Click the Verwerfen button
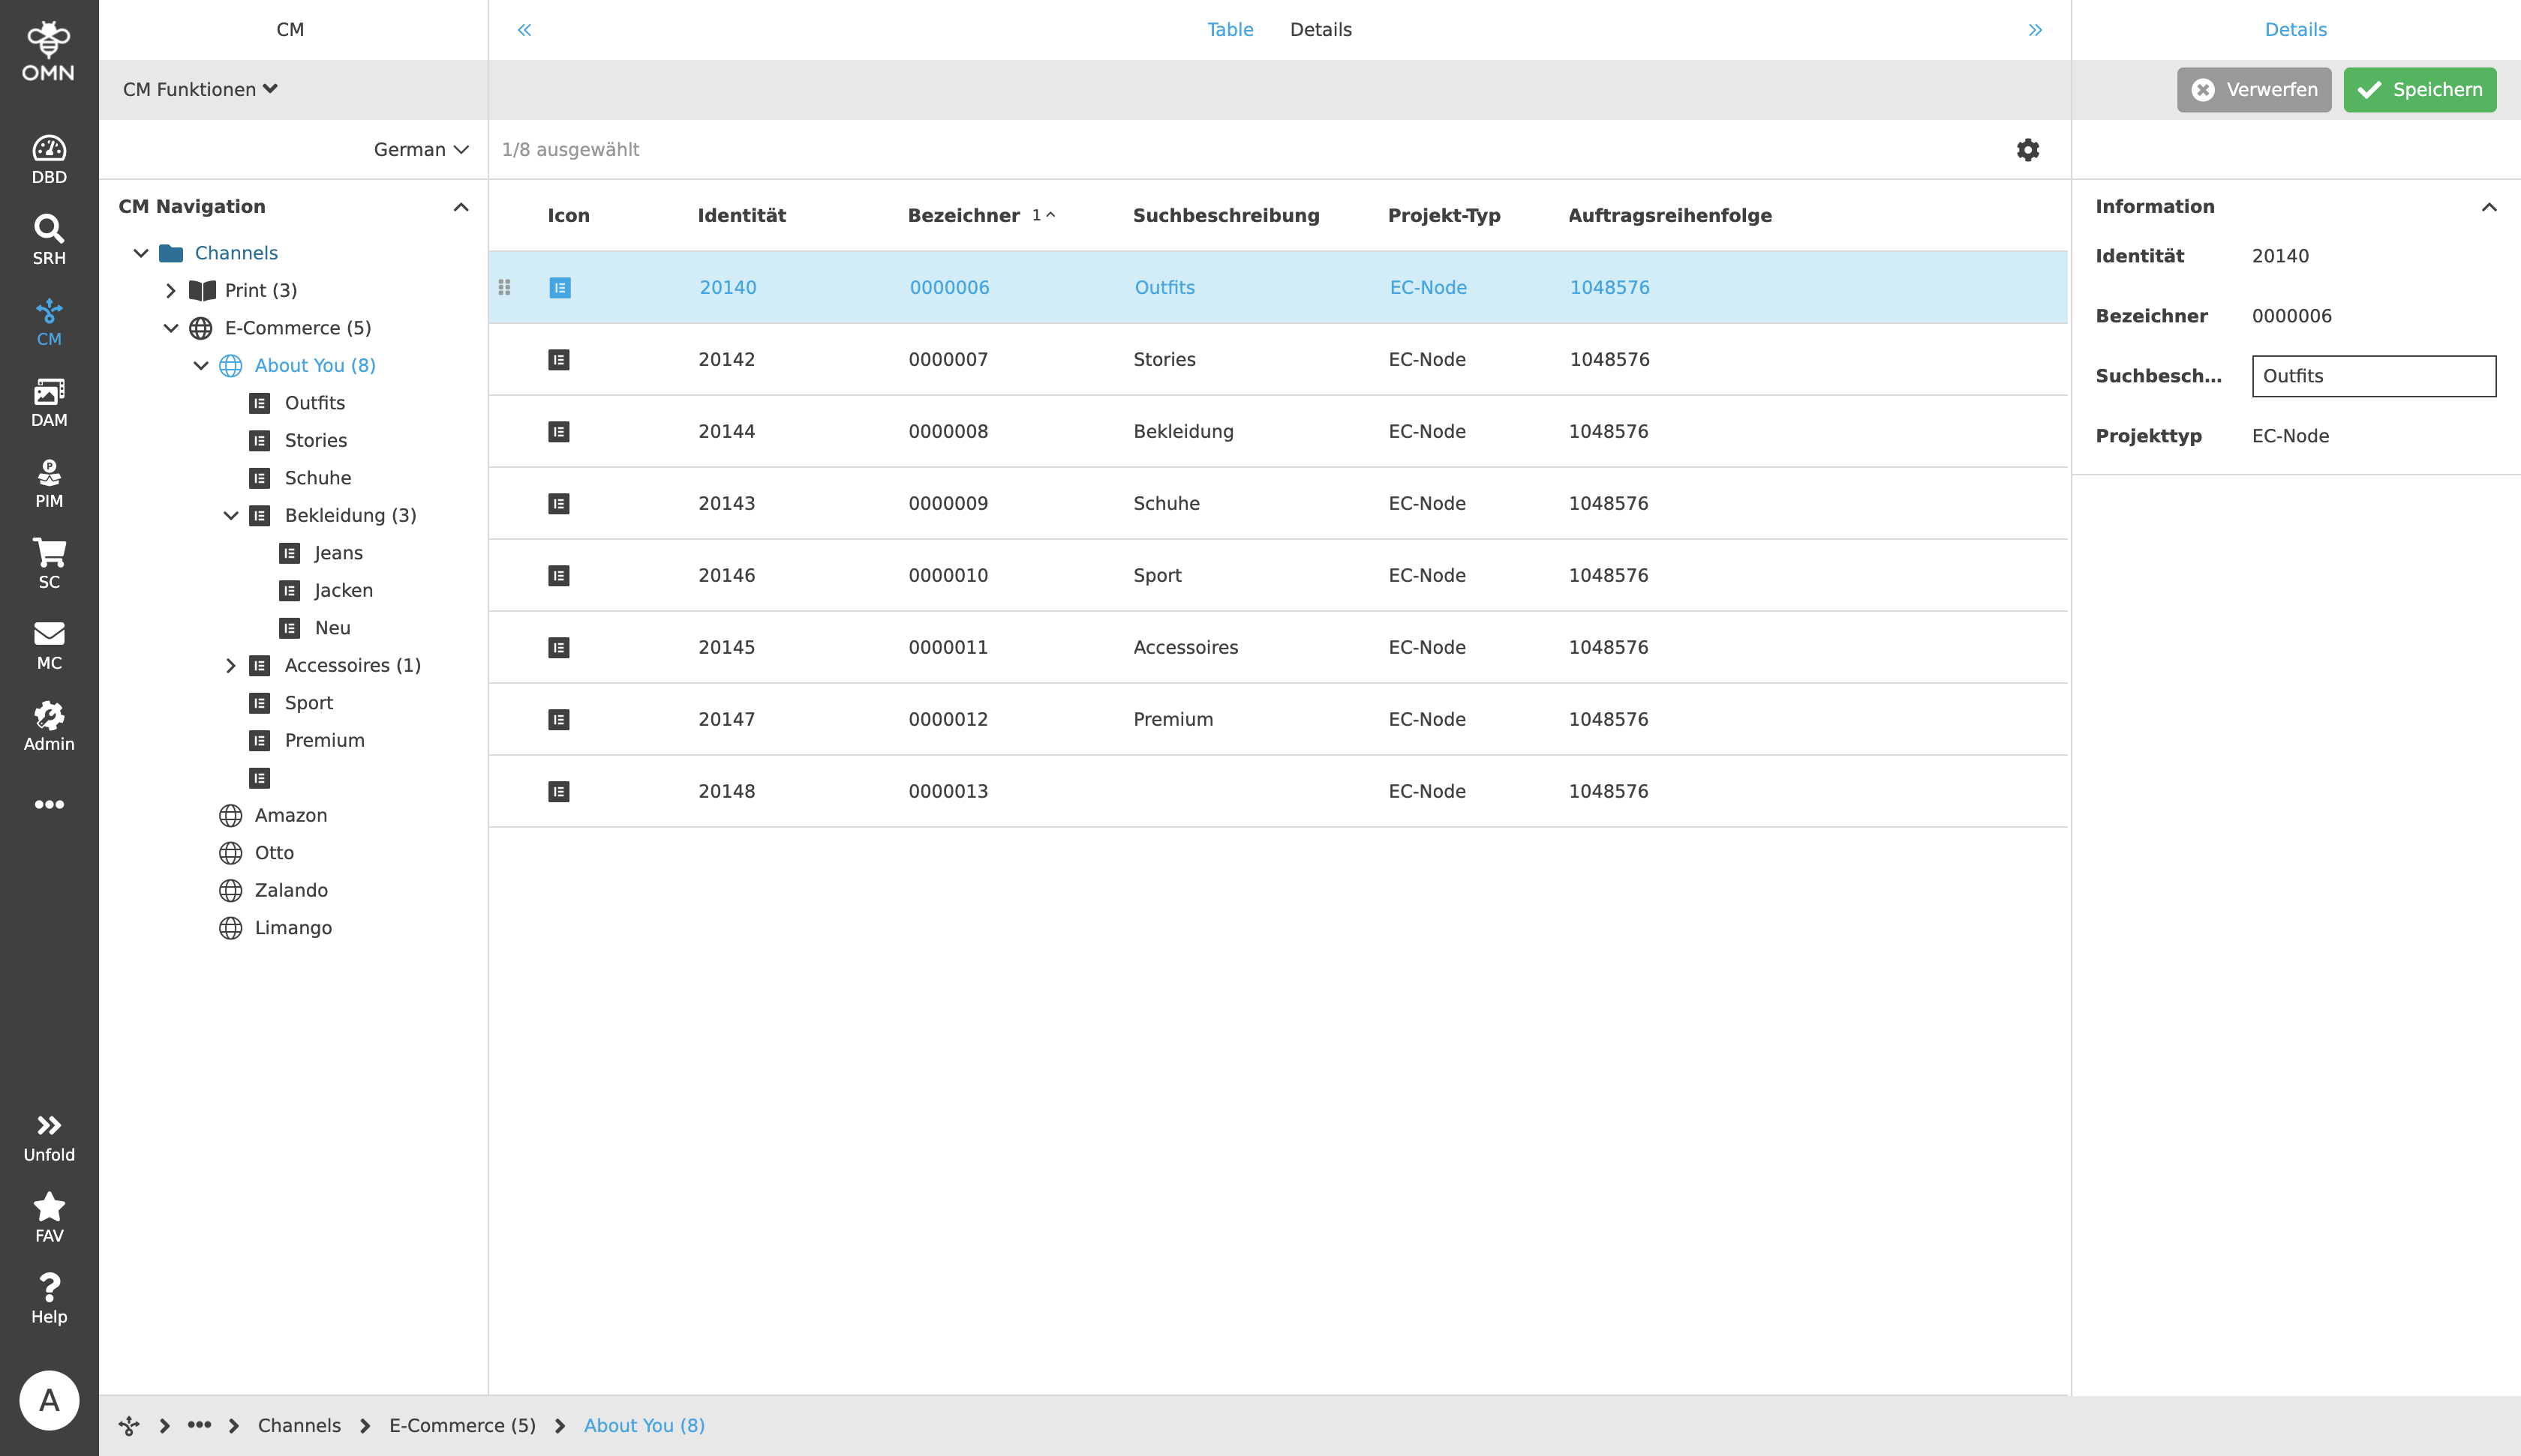The image size is (2521, 1456). (x=2253, y=90)
